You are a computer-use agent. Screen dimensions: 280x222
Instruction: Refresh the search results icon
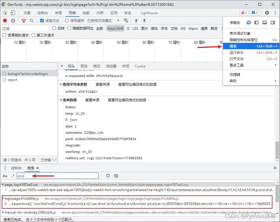108,176
